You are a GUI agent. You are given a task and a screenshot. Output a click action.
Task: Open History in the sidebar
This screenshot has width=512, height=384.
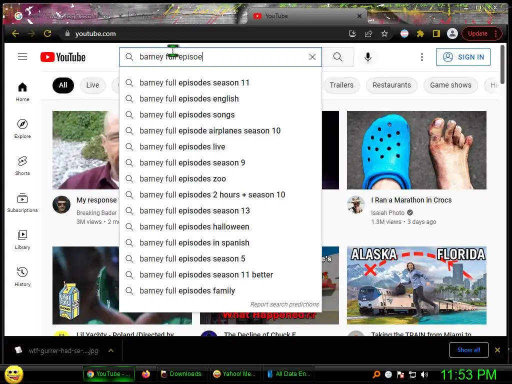22,276
